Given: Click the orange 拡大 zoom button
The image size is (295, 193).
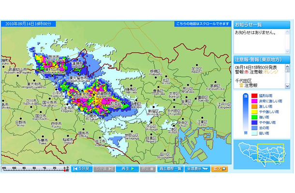Looking at the screenshot, I should 220,169.
